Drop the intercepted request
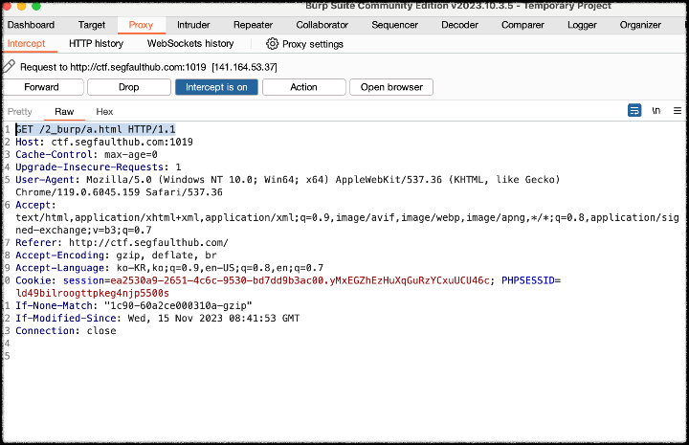This screenshot has width=689, height=445. coord(129,87)
